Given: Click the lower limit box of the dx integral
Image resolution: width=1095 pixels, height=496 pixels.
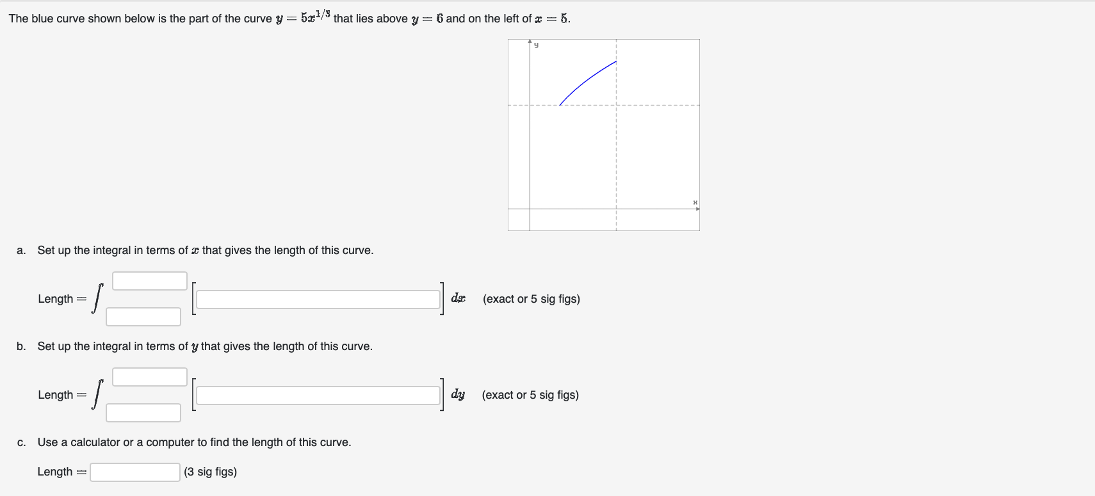Looking at the screenshot, I should pyautogui.click(x=143, y=316).
